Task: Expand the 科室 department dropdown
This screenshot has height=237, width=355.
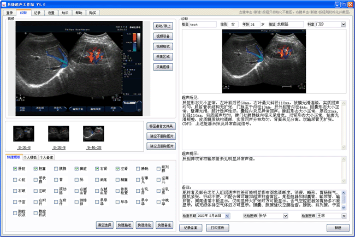Action: pos(343,25)
